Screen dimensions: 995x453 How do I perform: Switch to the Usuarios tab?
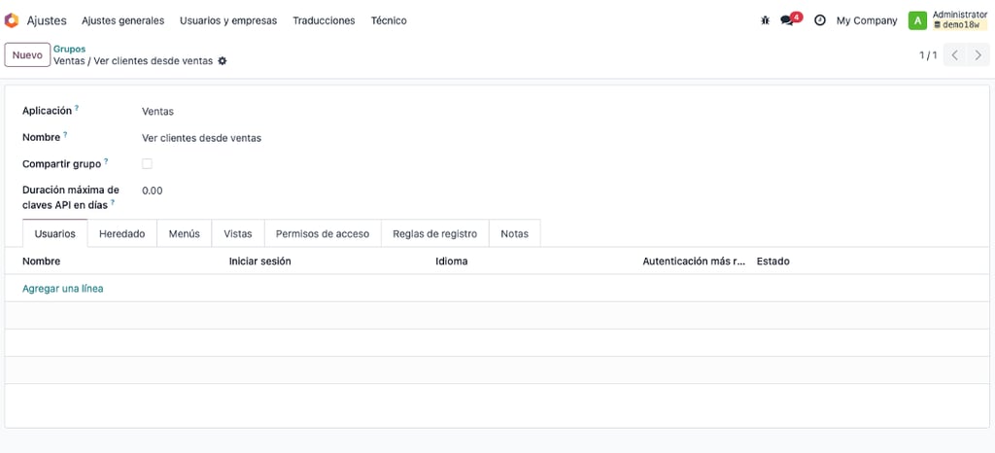tap(55, 233)
